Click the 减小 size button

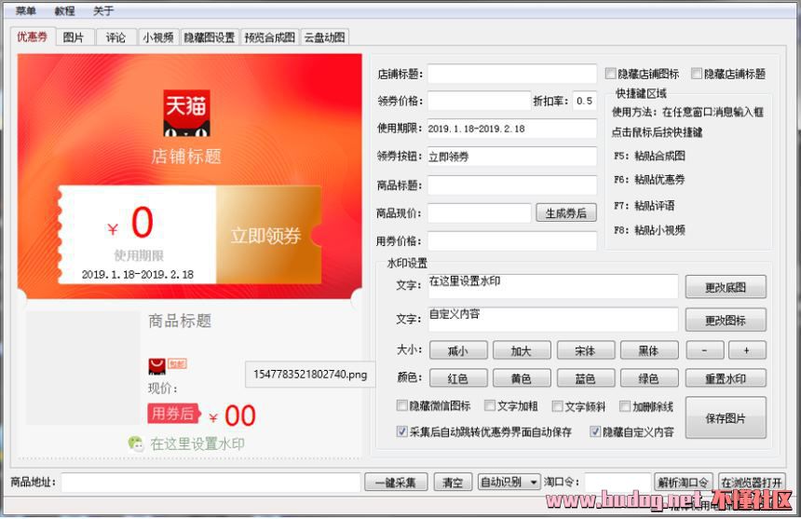458,351
